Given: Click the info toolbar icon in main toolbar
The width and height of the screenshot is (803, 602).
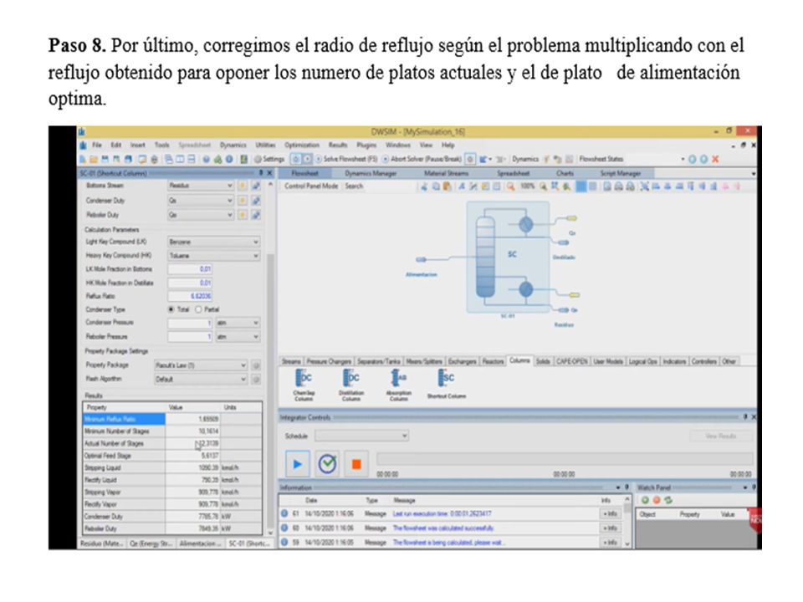Looking at the screenshot, I should click(x=229, y=159).
